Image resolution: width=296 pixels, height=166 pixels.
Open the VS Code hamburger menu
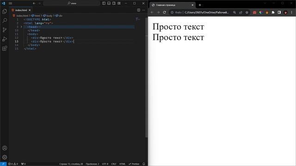[x=10, y=3]
